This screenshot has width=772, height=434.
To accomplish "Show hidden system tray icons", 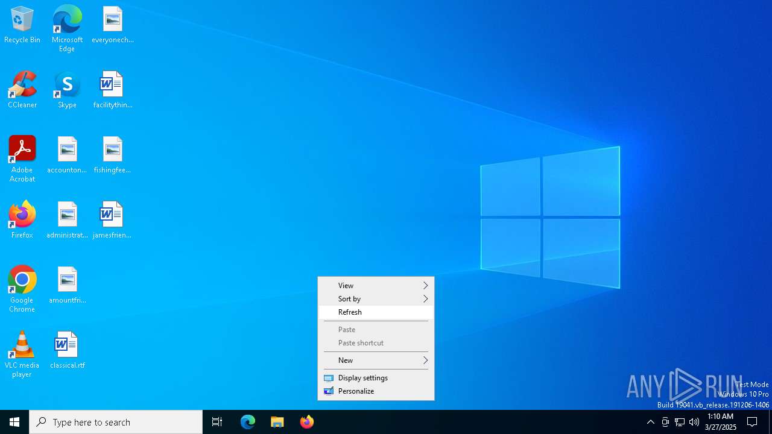I will 650,422.
